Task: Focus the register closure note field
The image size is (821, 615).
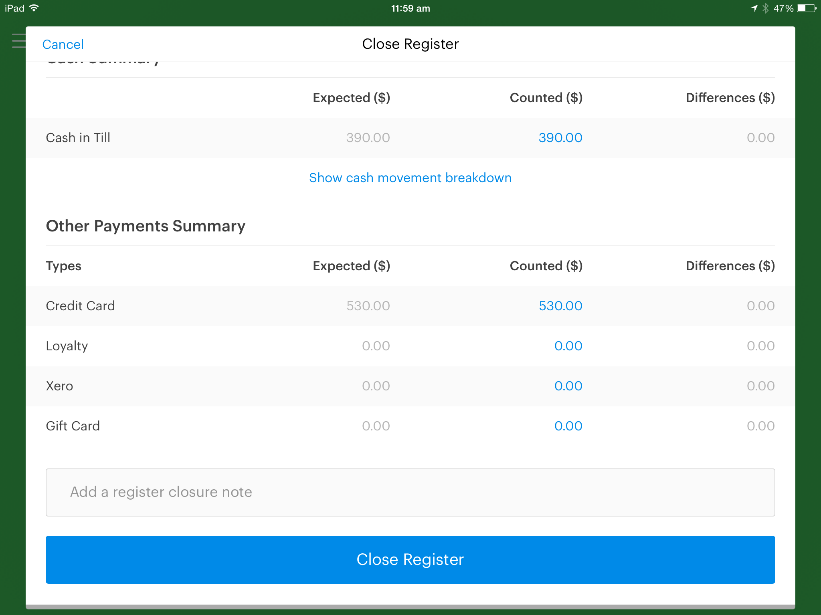Action: [410, 492]
